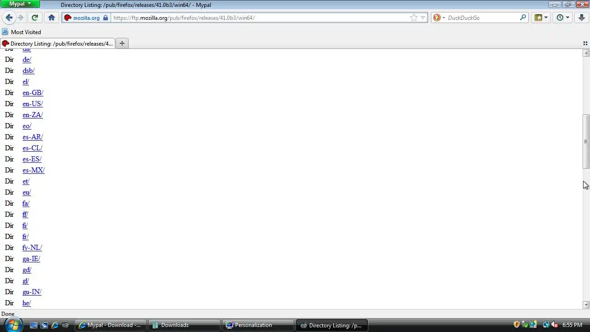Open the eo/ directory link
590x332 pixels.
click(x=27, y=126)
